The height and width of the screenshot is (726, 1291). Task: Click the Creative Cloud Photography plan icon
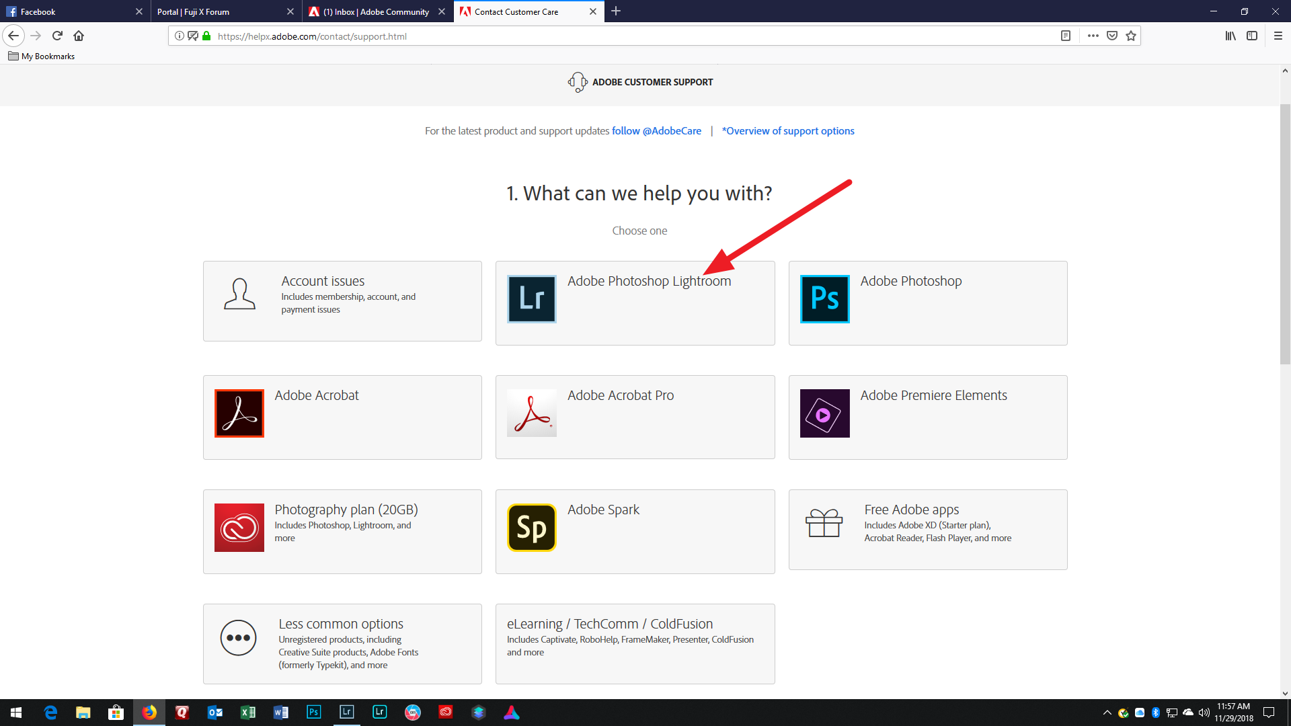(239, 528)
